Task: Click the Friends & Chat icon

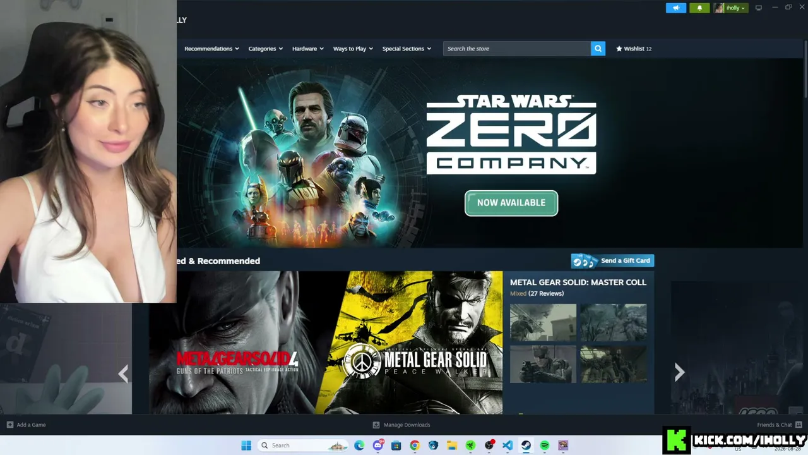Action: tap(799, 425)
